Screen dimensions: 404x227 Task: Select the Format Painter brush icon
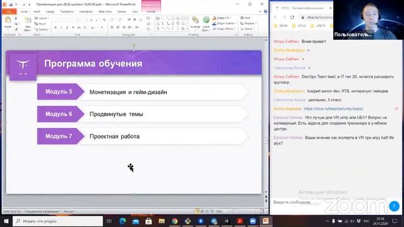tap(16, 30)
